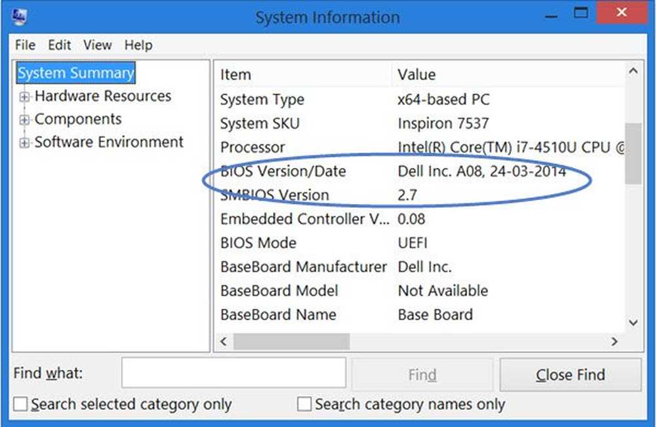The height and width of the screenshot is (427, 656).
Task: Enable Search selected category only
Action: (21, 405)
